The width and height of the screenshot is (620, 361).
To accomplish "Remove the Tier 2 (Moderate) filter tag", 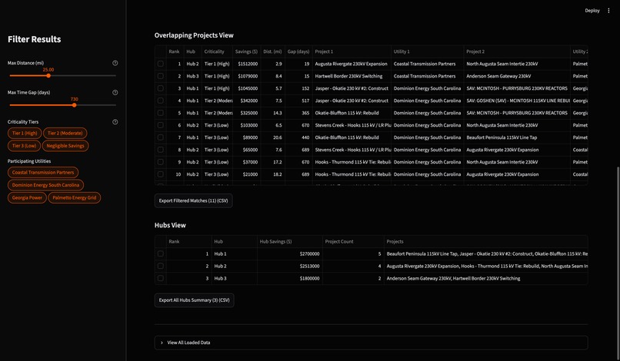I will pyautogui.click(x=65, y=133).
